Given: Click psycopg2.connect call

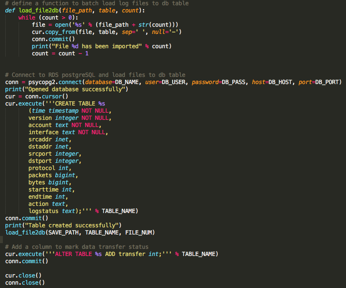Looking at the screenshot, I should 55,82.
